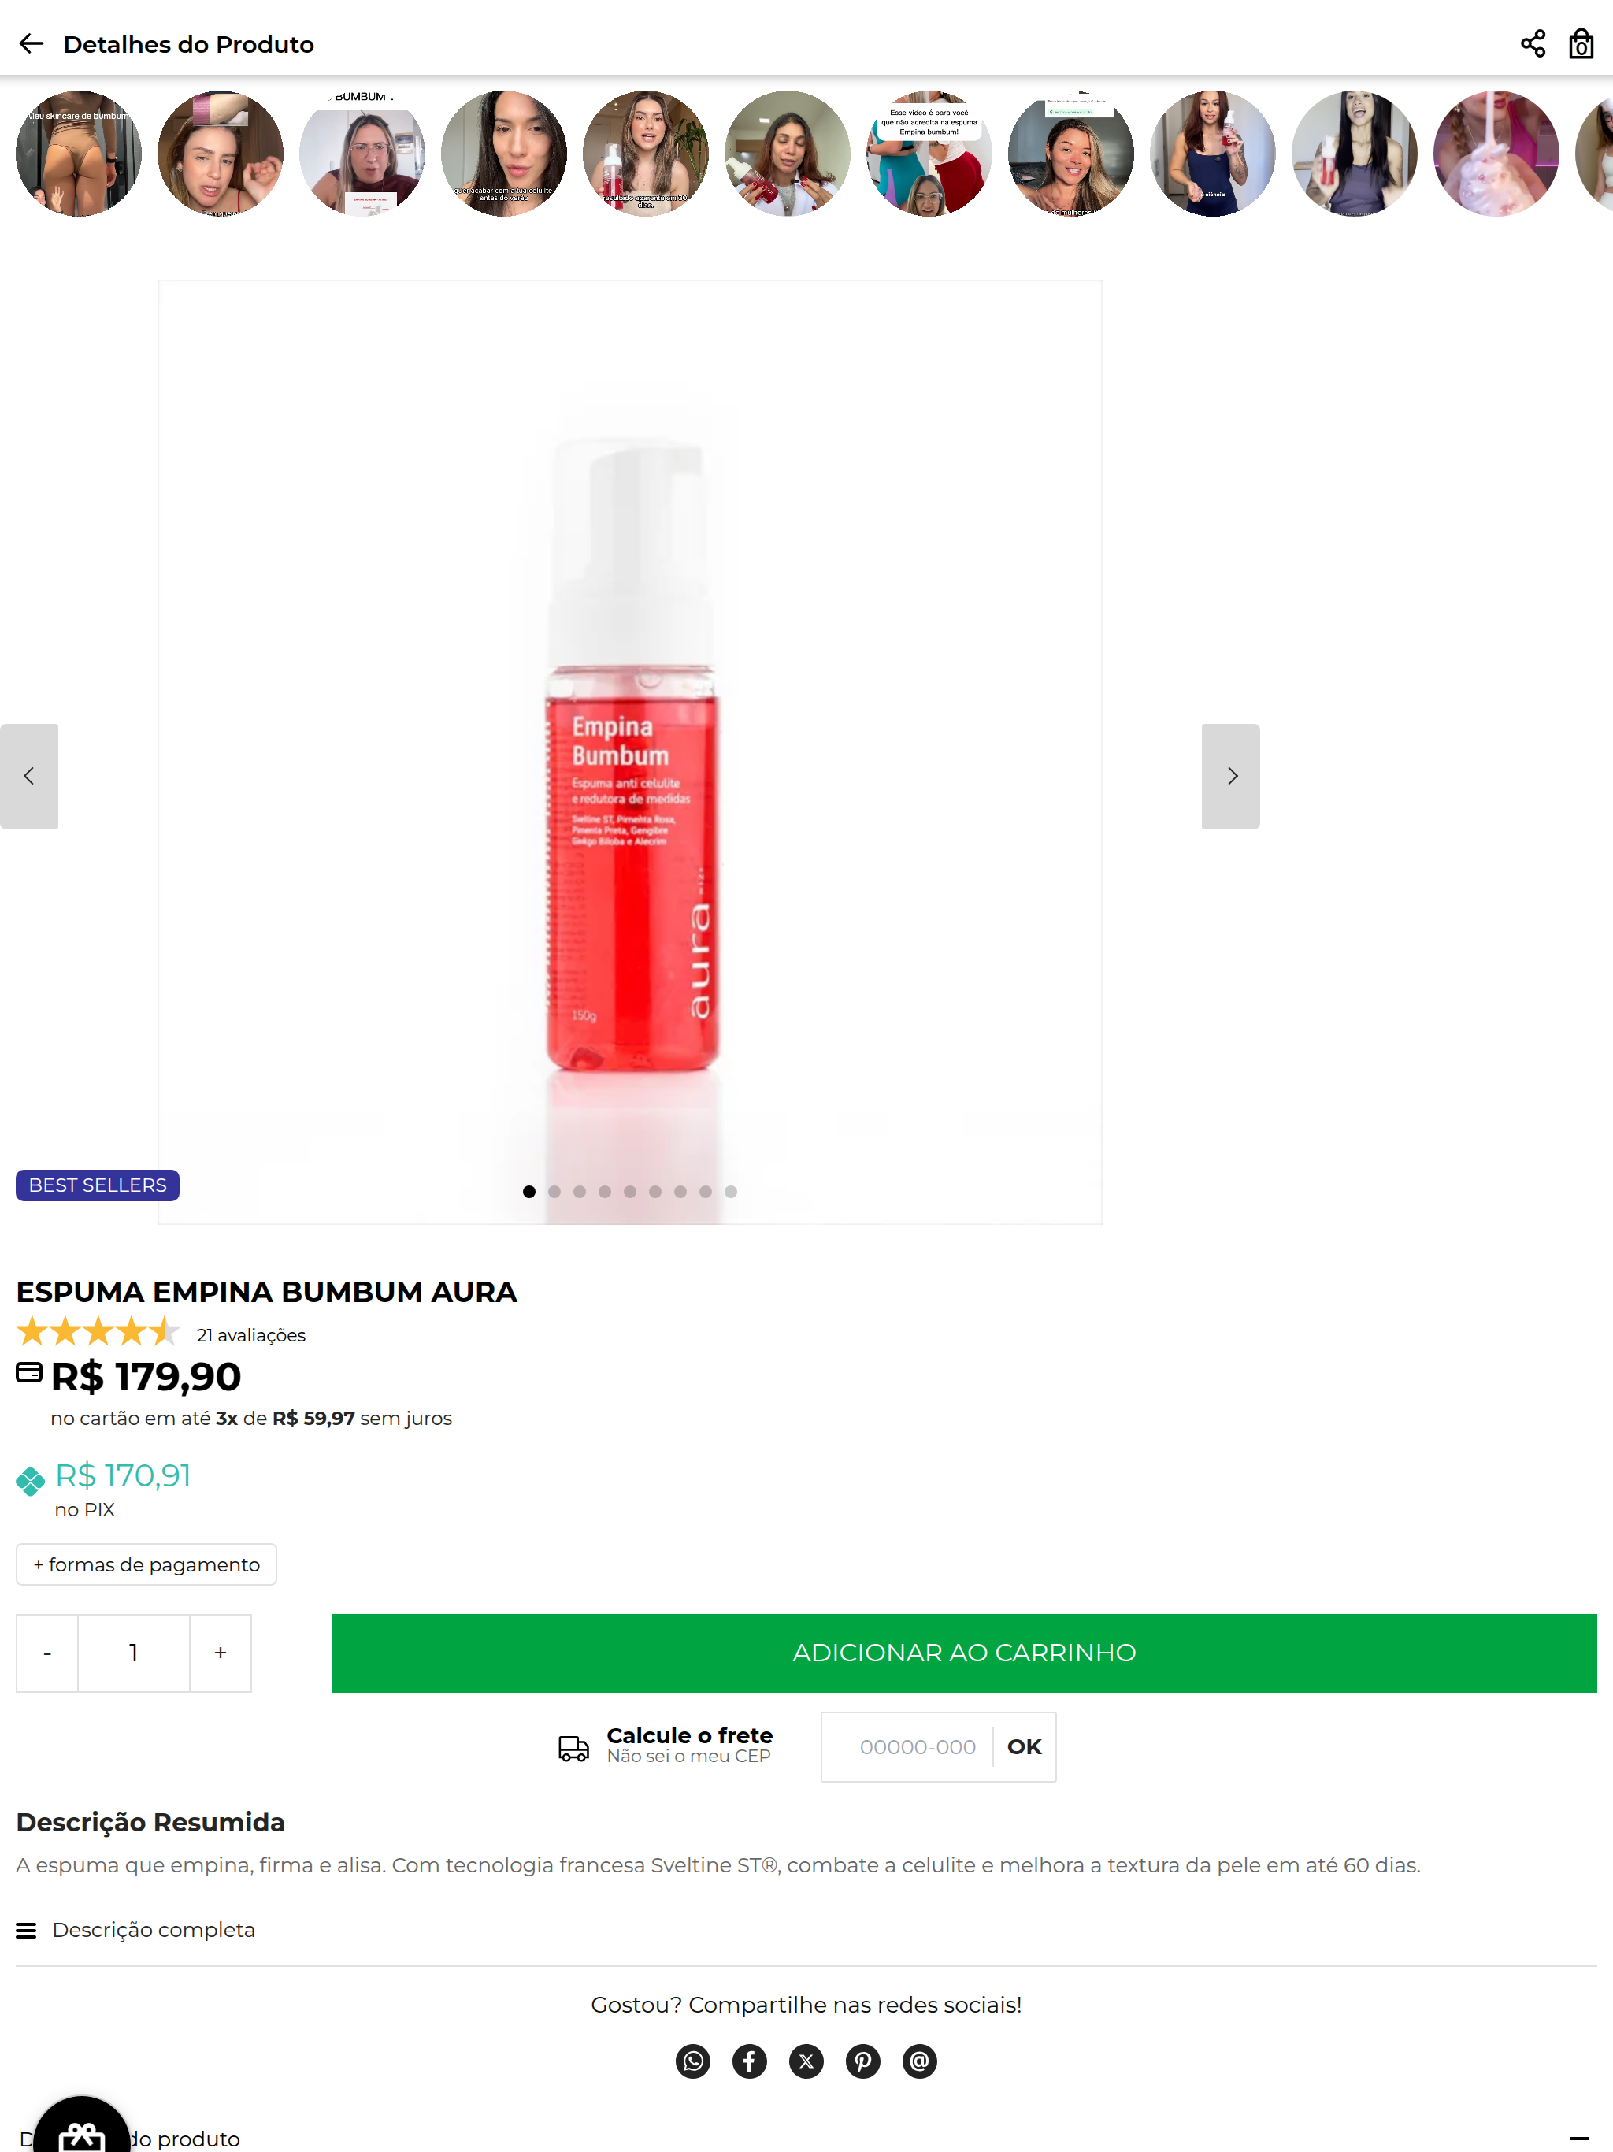Go back using the arrow icon

32,44
